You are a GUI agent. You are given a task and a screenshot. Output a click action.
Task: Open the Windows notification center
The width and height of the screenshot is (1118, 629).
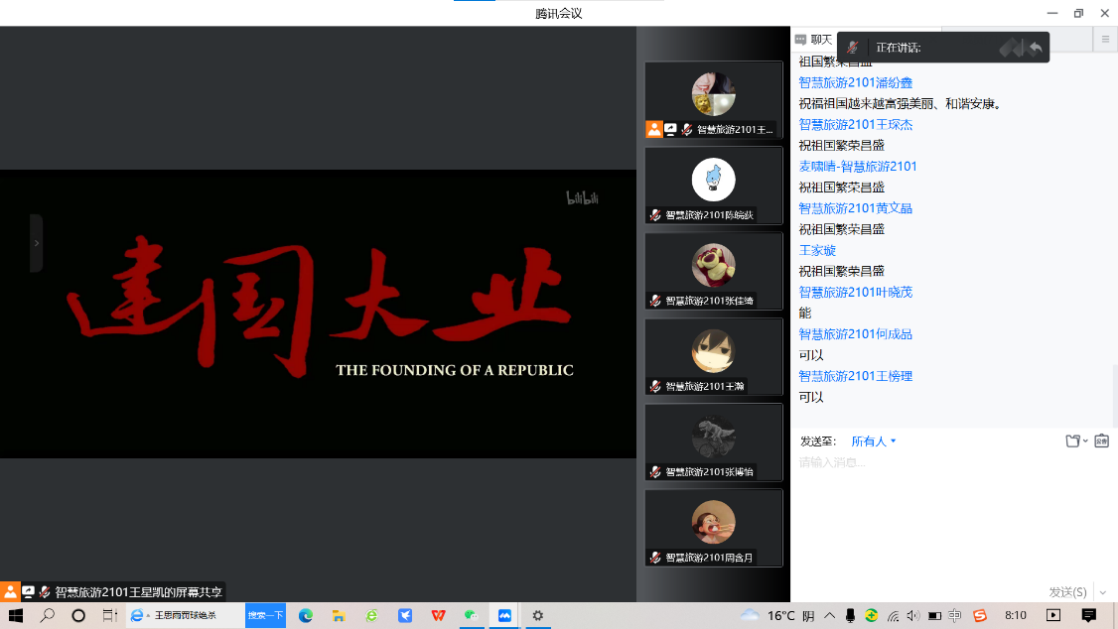1089,615
